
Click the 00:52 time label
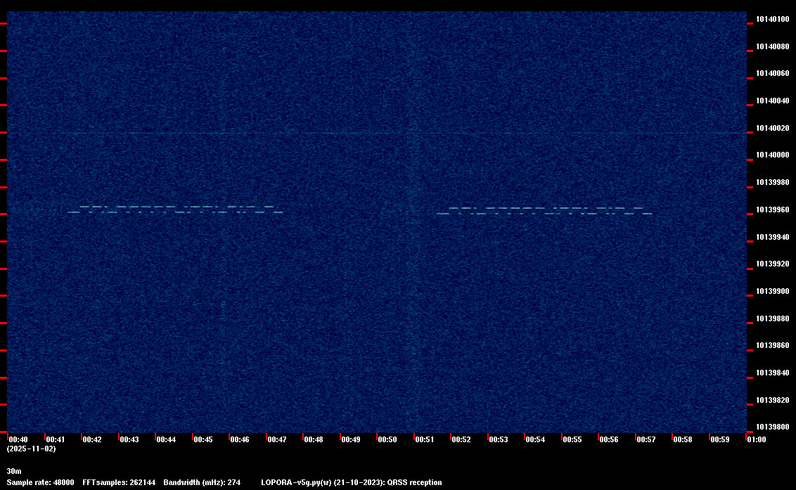point(461,439)
